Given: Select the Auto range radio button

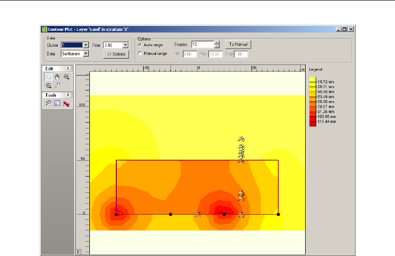Looking at the screenshot, I should point(140,45).
